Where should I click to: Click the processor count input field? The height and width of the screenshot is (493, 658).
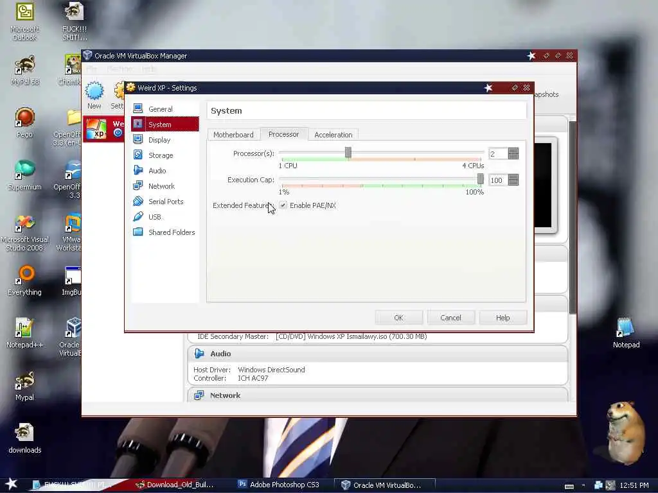(498, 154)
